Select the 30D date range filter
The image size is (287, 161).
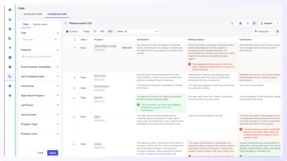(x=110, y=31)
